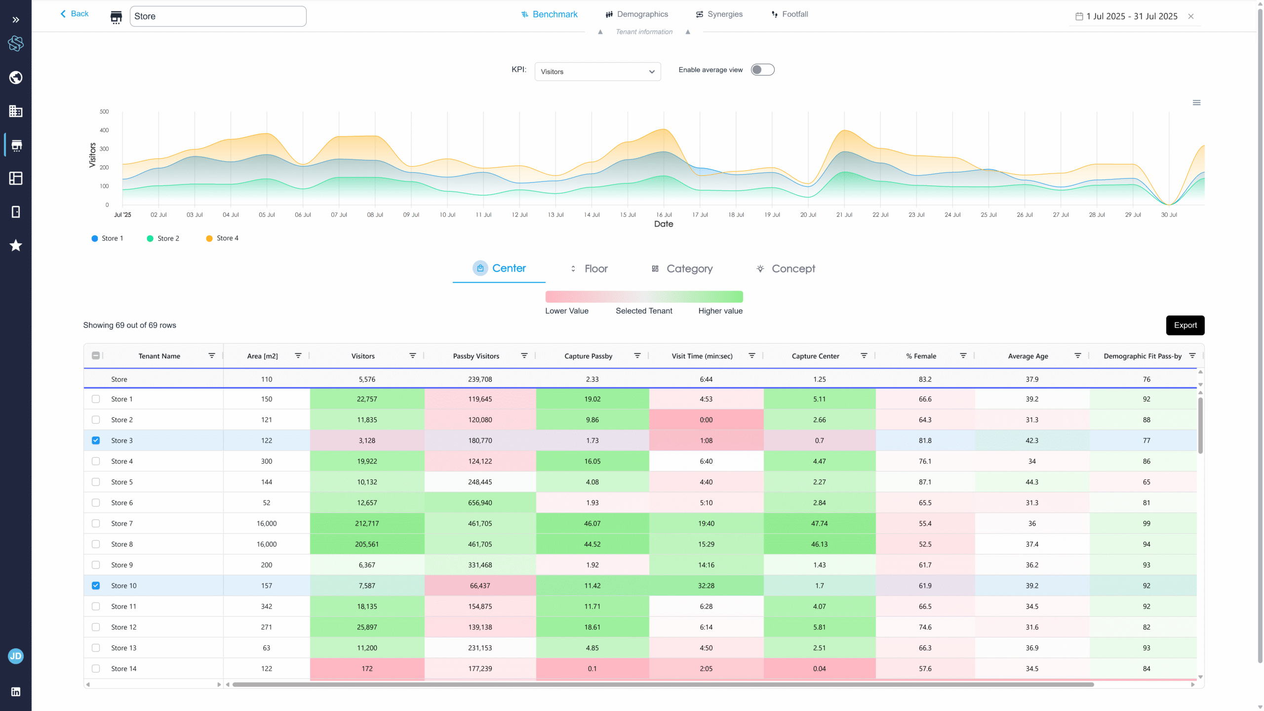
Task: Check the Store 7 row checkbox
Action: point(96,523)
